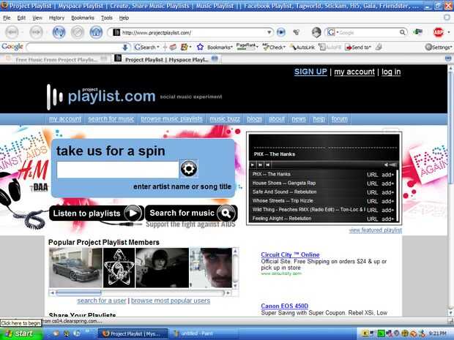Click the browser Forward arrow button

[x=36, y=32]
